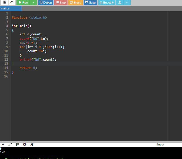Image resolution: width=182 pixels, height=159 pixels.
Task: Open the Run options dropdown arrow
Action: coord(33,2)
